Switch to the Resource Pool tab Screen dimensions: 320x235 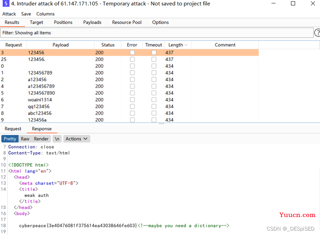tap(127, 23)
